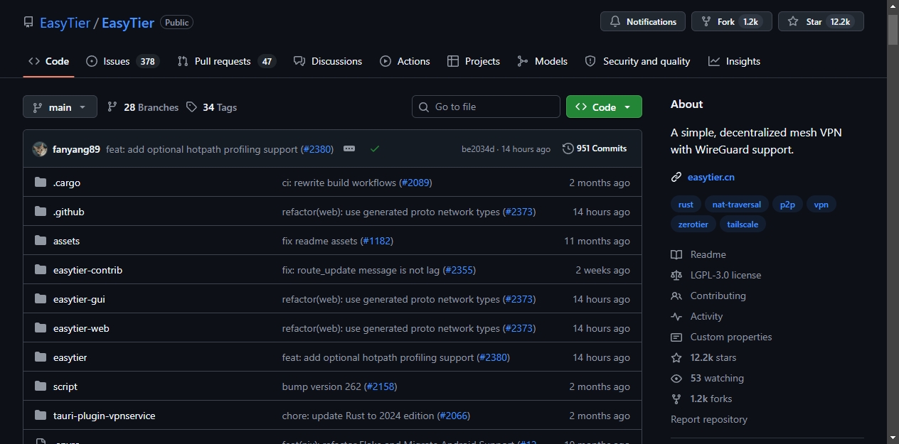899x444 pixels.
Task: Open the easytier.cn website link
Action: click(x=711, y=177)
